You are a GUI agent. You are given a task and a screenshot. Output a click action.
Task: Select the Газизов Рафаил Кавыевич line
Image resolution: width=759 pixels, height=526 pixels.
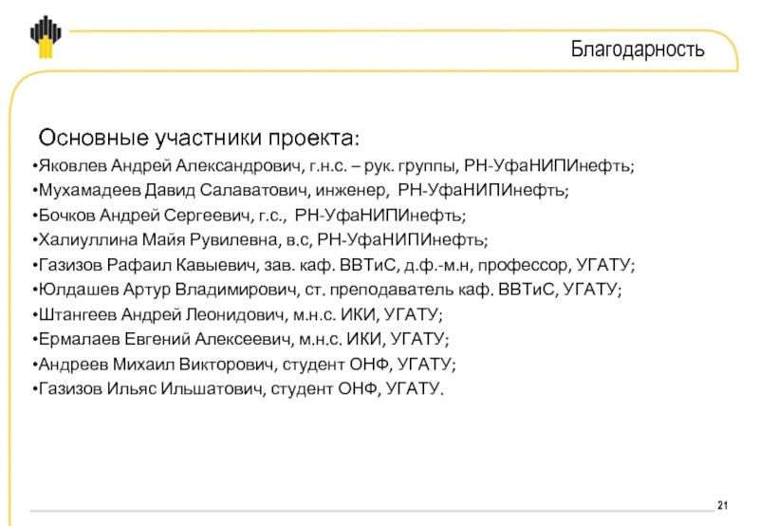(334, 265)
